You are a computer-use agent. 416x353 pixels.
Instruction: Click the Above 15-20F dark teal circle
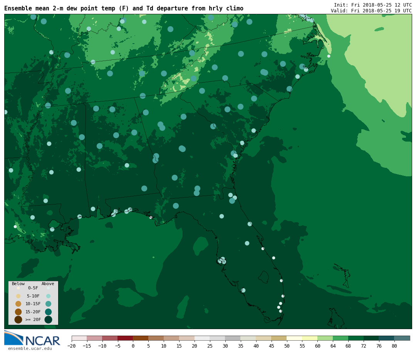48,312
